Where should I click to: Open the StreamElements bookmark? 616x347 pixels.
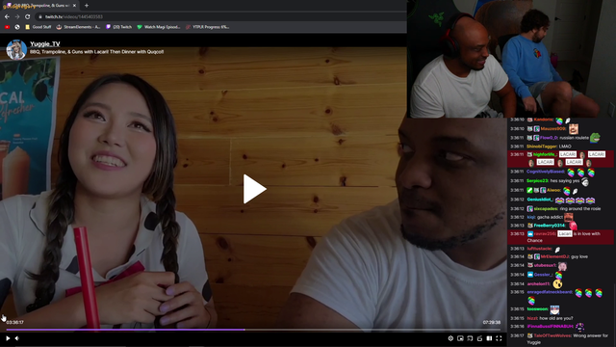pos(78,27)
